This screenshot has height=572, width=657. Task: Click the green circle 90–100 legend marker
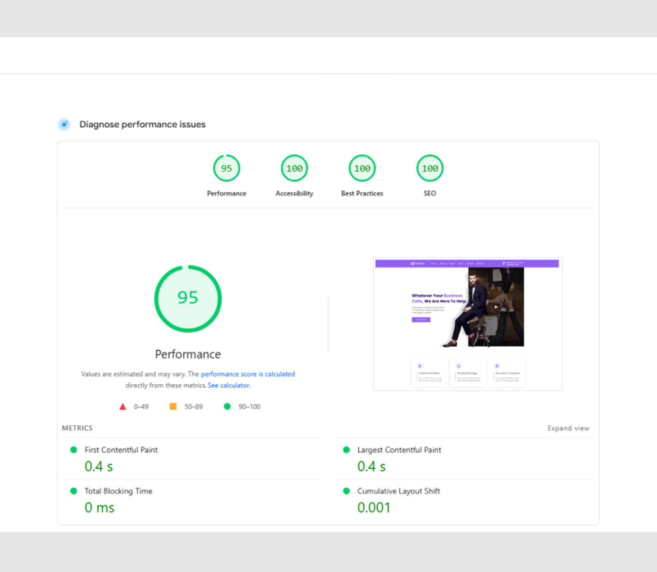click(227, 406)
